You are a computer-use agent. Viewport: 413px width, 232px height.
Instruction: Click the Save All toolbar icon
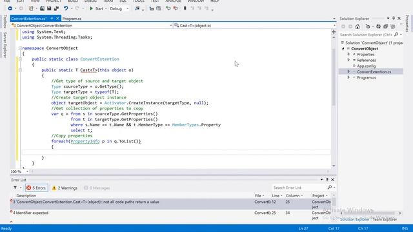[x=56, y=8]
